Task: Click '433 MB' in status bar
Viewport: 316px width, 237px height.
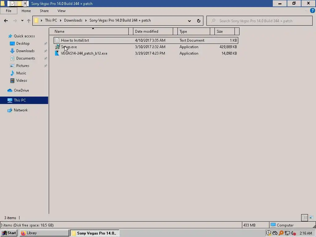Action: coord(249,225)
